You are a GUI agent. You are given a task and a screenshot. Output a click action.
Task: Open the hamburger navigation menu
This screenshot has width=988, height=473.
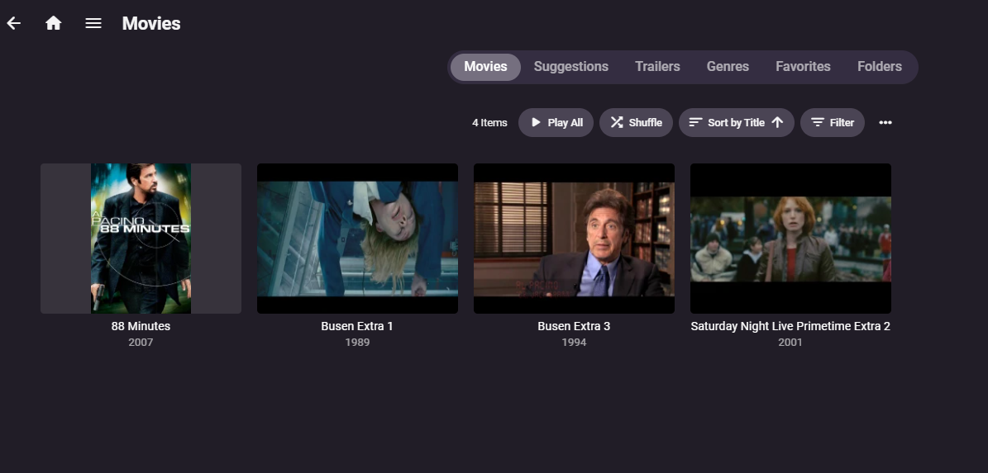(93, 23)
